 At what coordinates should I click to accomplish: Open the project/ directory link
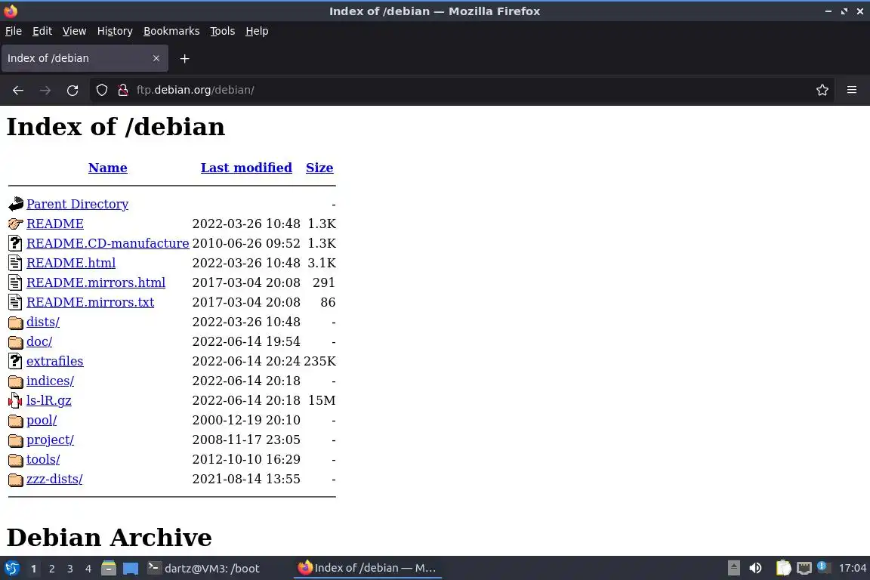(x=50, y=440)
